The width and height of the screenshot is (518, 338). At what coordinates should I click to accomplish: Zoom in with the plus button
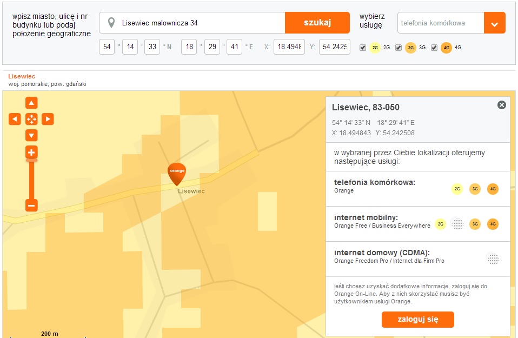(31, 153)
